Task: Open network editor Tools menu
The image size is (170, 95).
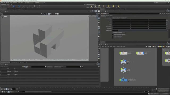Action: 114,47
